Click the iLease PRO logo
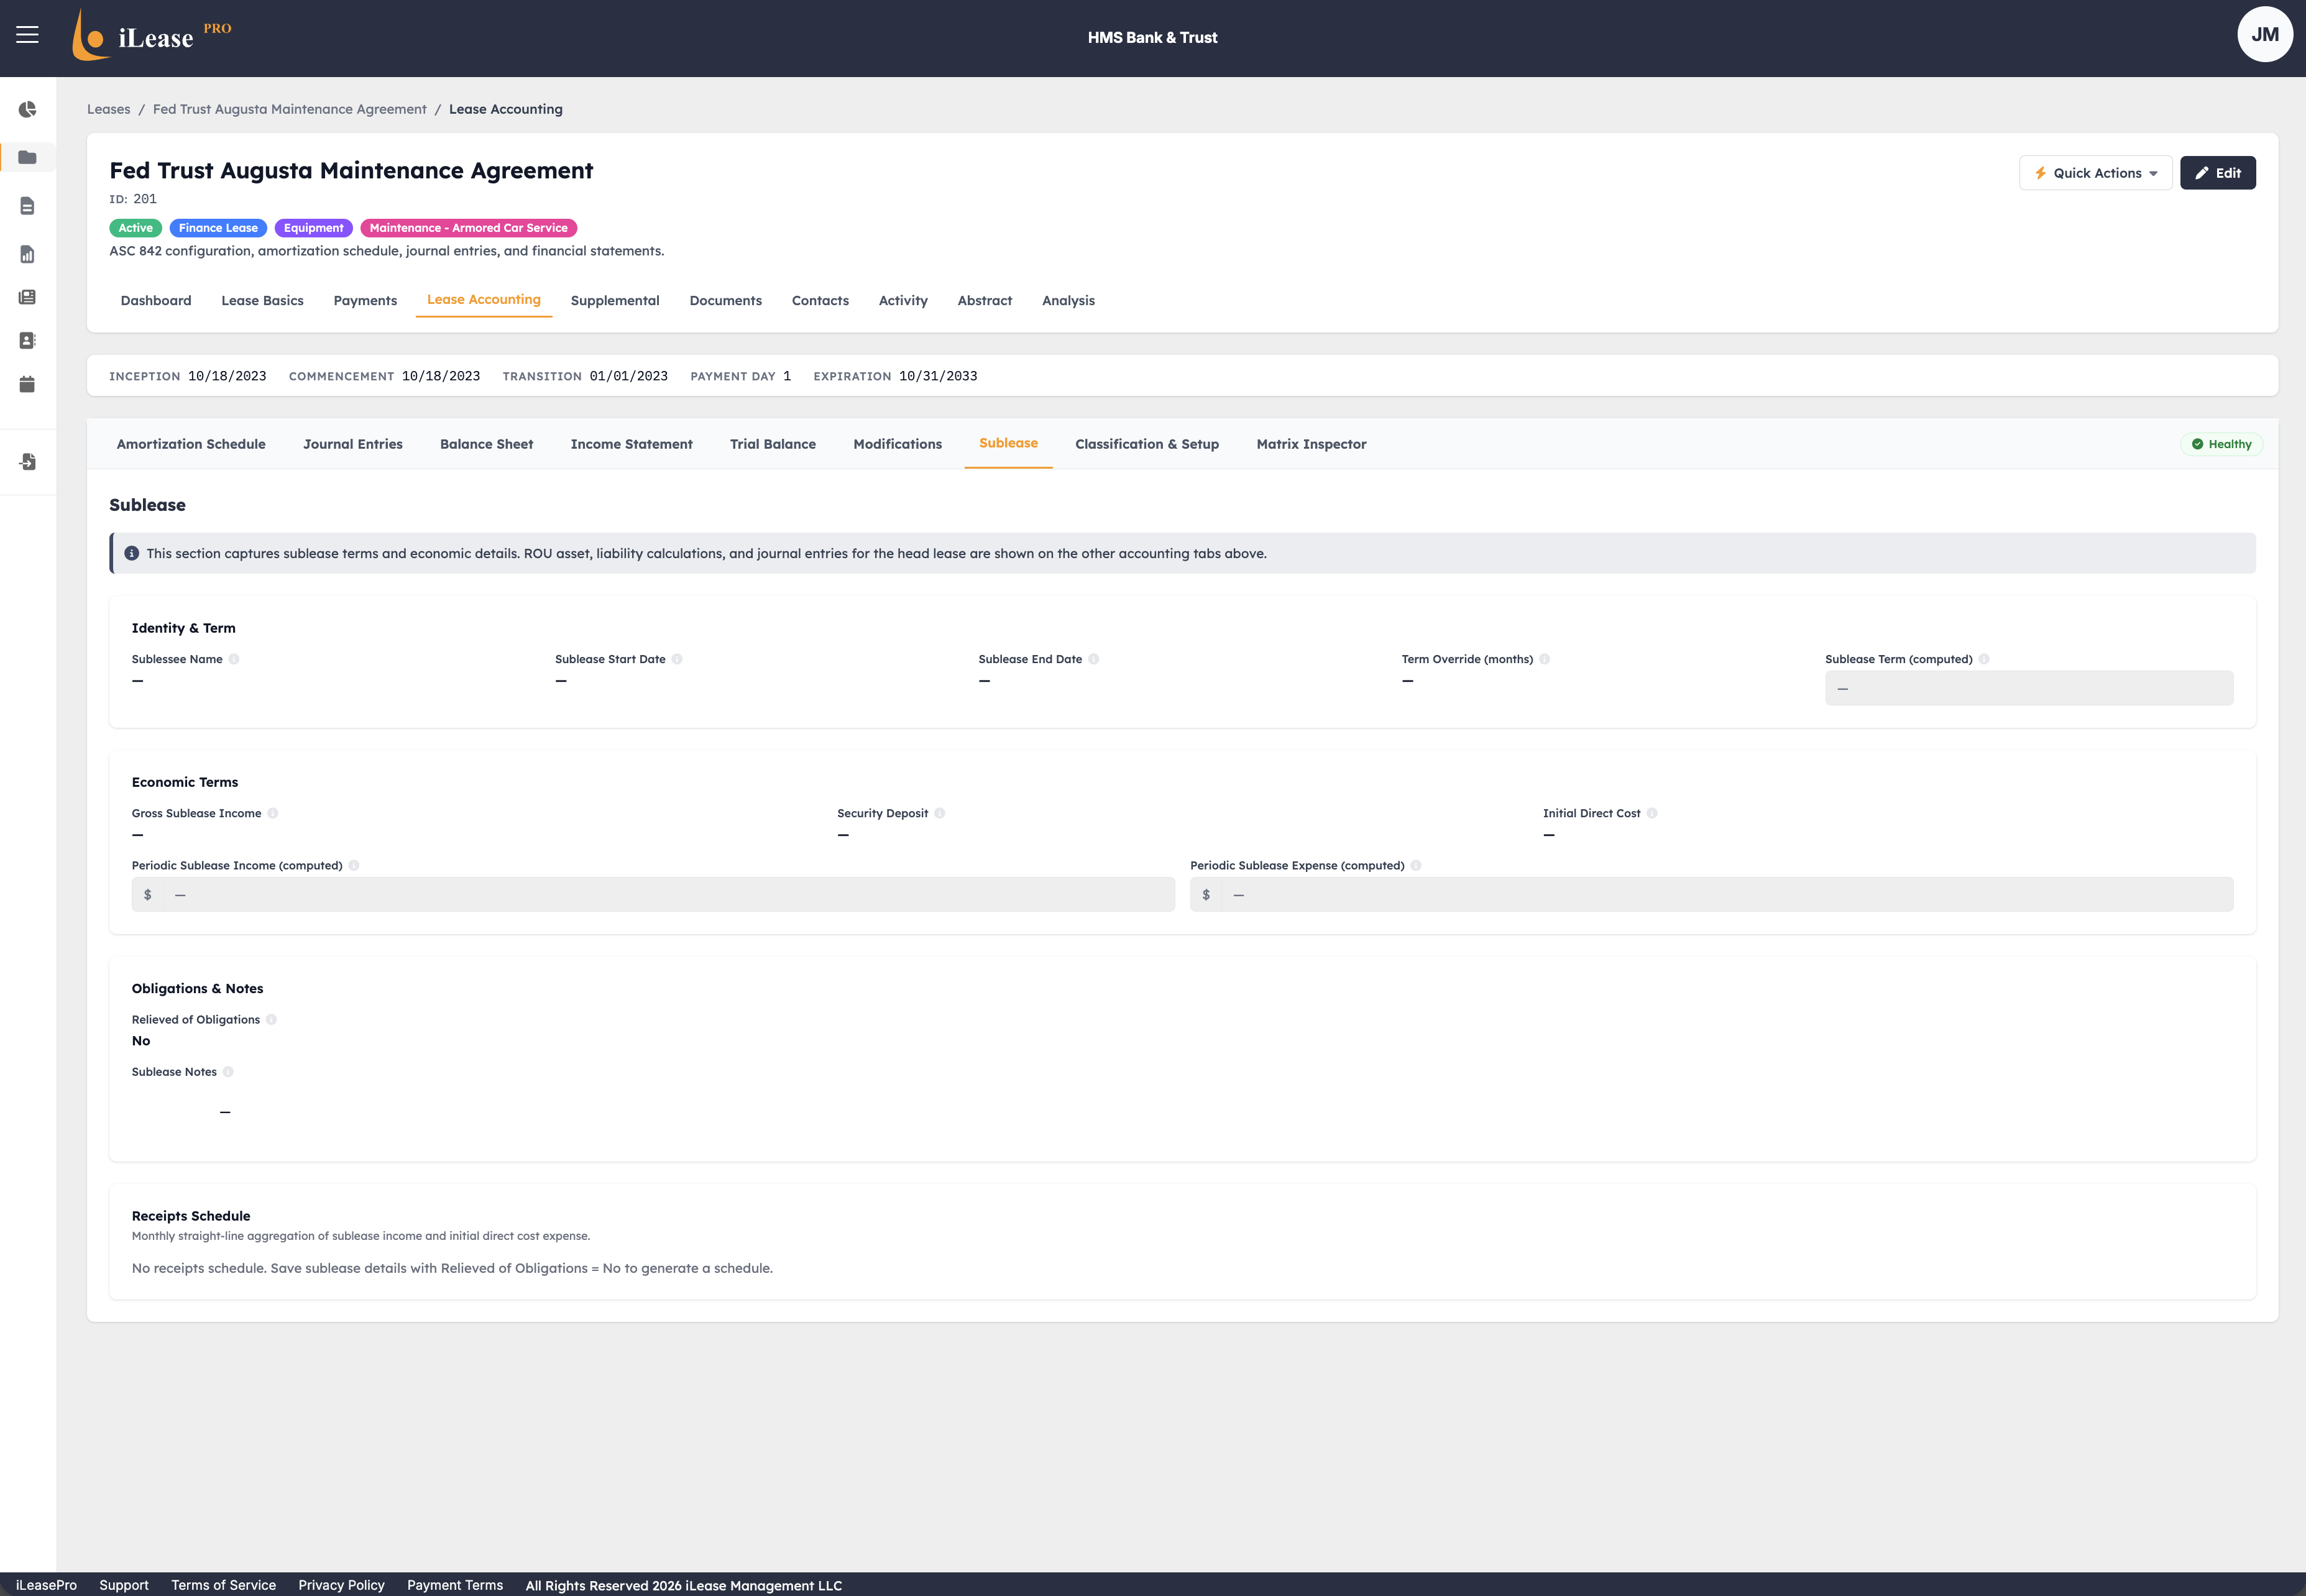This screenshot has height=1596, width=2306. 152,36
